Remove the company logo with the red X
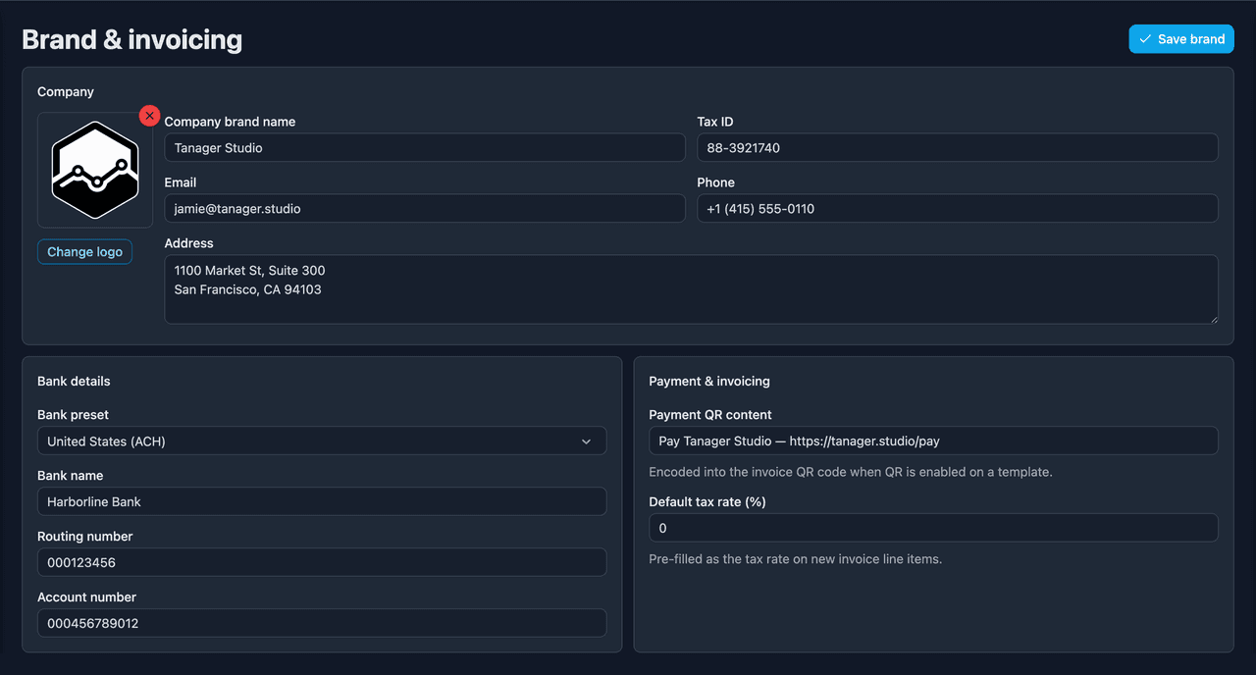1256x675 pixels. coord(149,116)
